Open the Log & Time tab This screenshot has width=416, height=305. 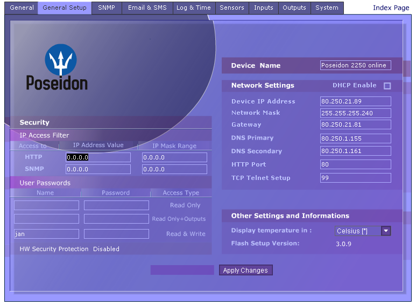click(x=194, y=8)
